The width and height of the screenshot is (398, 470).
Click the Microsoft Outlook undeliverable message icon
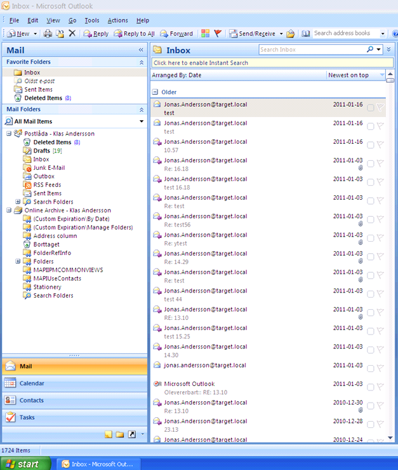click(x=157, y=384)
